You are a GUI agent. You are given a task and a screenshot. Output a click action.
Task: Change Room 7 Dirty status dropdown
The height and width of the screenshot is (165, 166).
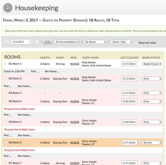[x=152, y=163]
